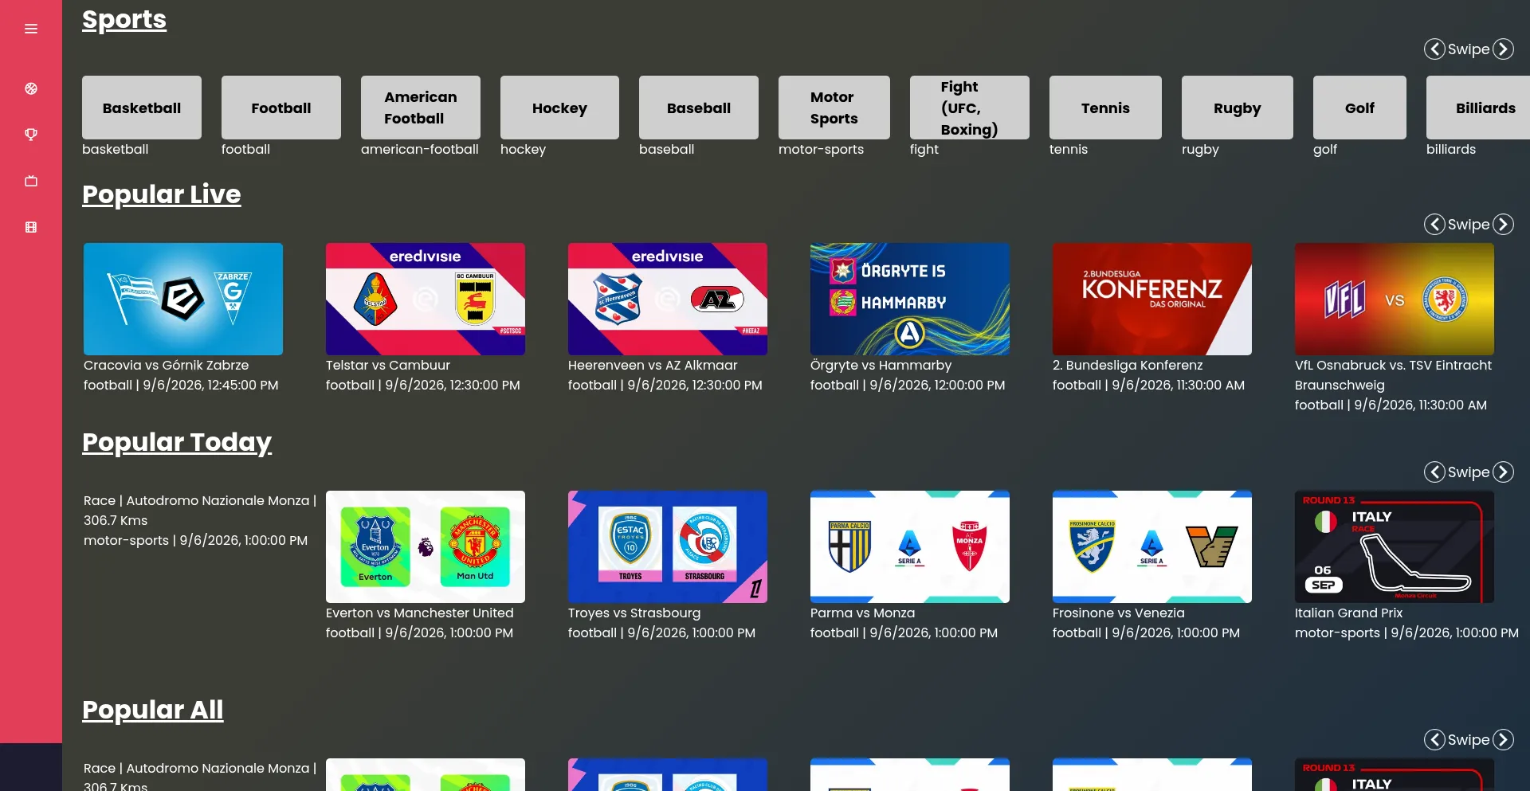
Task: Click the lowercase "motor-sports" caption under Motor Sports
Action: coord(821,150)
